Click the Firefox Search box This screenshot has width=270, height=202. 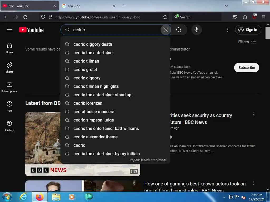point(197,17)
